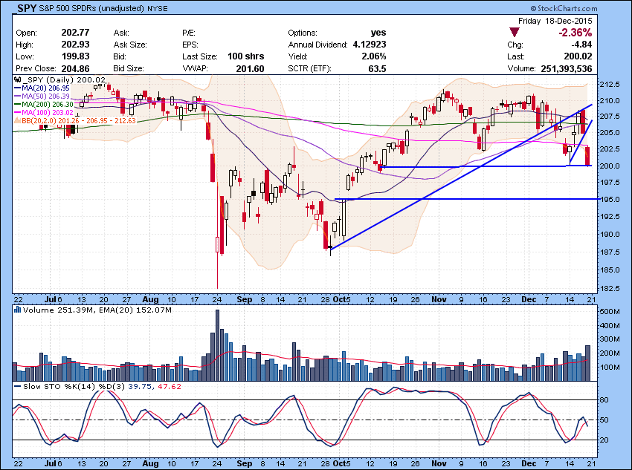Click the bar-chart icon beside Volume legend
The image size is (632, 470).
(x=17, y=310)
